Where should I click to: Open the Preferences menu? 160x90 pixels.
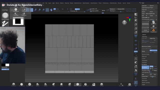[x=105, y=3]
